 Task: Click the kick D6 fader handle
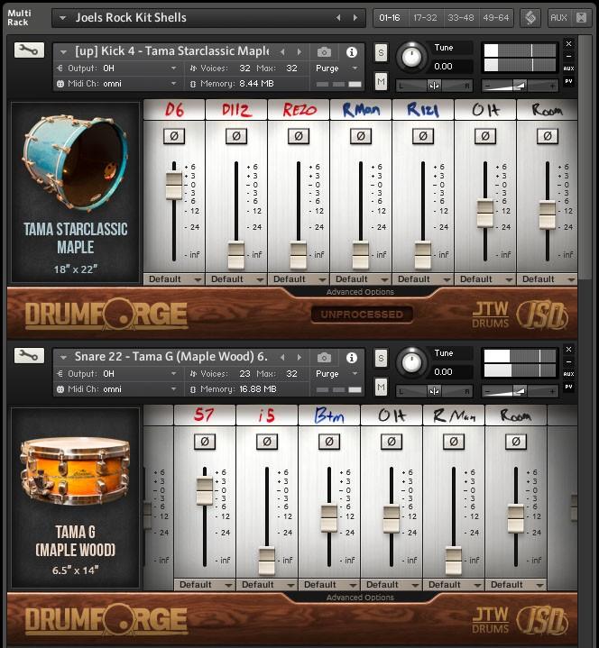174,187
